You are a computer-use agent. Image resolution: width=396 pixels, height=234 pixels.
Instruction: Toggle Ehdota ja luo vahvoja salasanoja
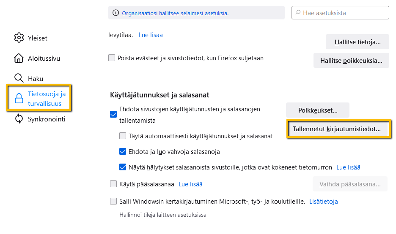pyautogui.click(x=123, y=152)
